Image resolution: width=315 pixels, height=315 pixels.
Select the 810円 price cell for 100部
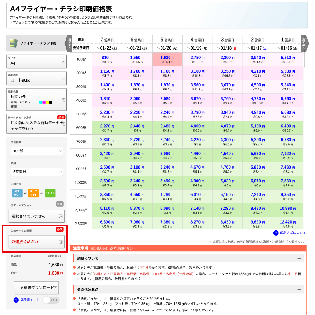click(x=107, y=59)
